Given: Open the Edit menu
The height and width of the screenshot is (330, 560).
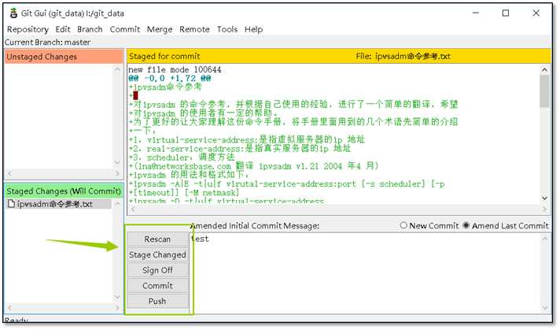Looking at the screenshot, I should click(x=63, y=29).
